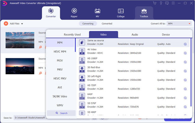The width and height of the screenshot is (195, 123).
Task: Choose AVI format
Action: [60, 87]
